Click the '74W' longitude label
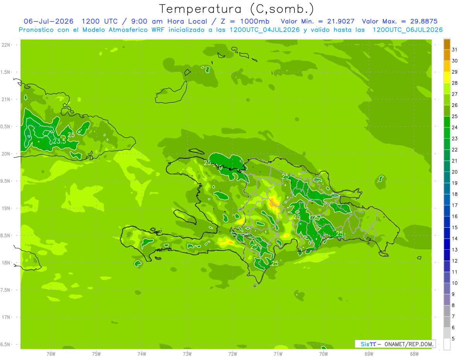This screenshot has width=465, height=359. (142, 354)
